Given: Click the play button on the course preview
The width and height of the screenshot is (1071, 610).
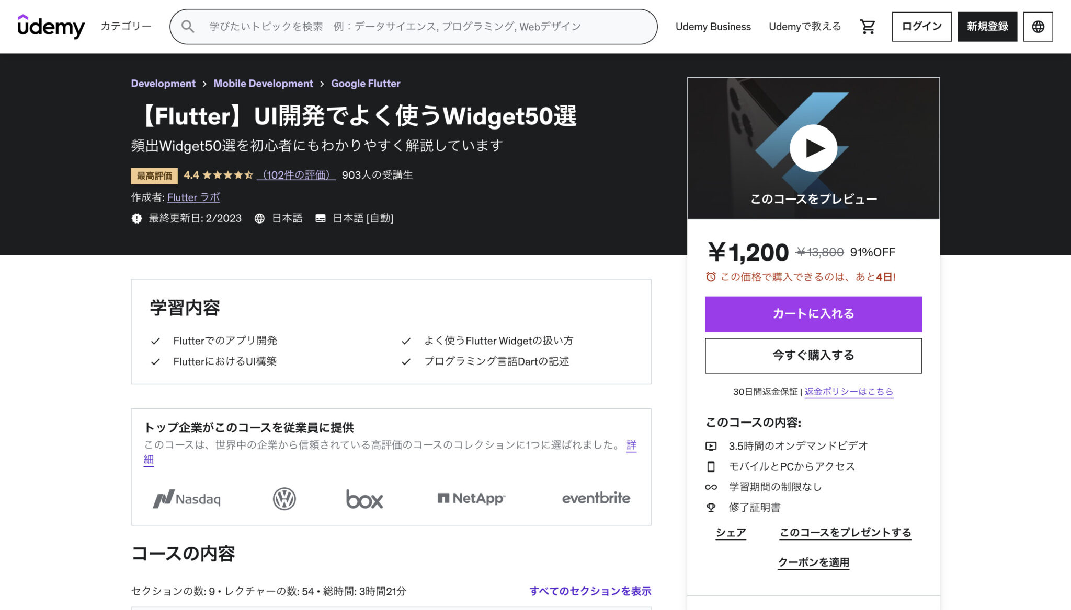Looking at the screenshot, I should [x=813, y=148].
